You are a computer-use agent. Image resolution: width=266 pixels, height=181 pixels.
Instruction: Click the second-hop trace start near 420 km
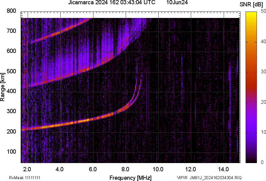click(x=24, y=86)
